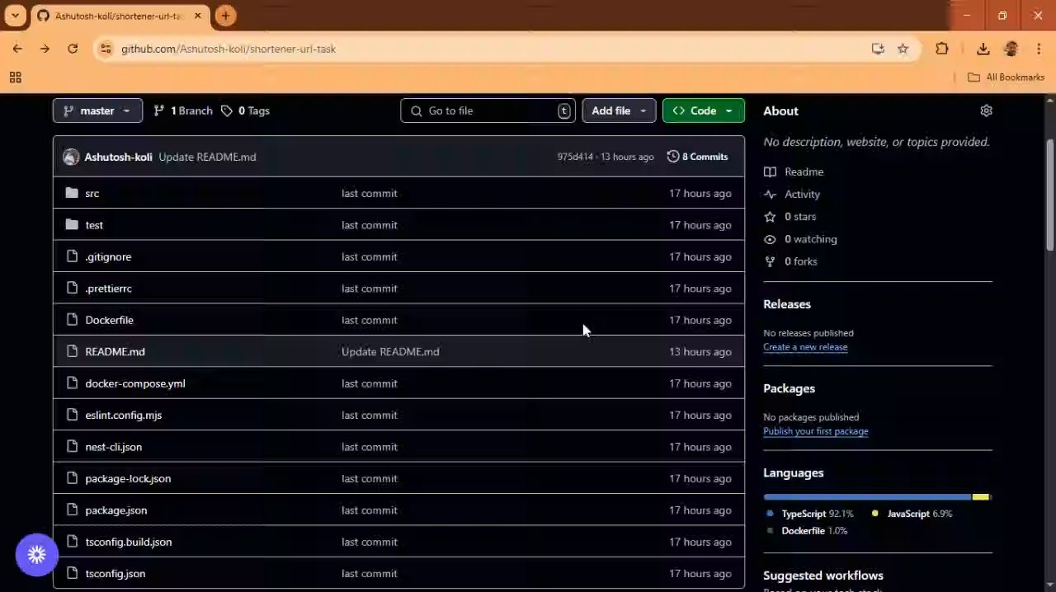
Task: Open a new browser tab
Action: point(225,15)
